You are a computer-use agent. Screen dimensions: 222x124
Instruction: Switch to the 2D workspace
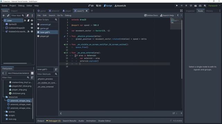coord(91,6)
